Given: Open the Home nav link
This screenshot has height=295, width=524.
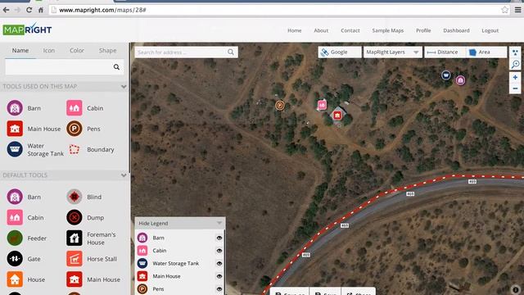Looking at the screenshot, I should (x=295, y=30).
